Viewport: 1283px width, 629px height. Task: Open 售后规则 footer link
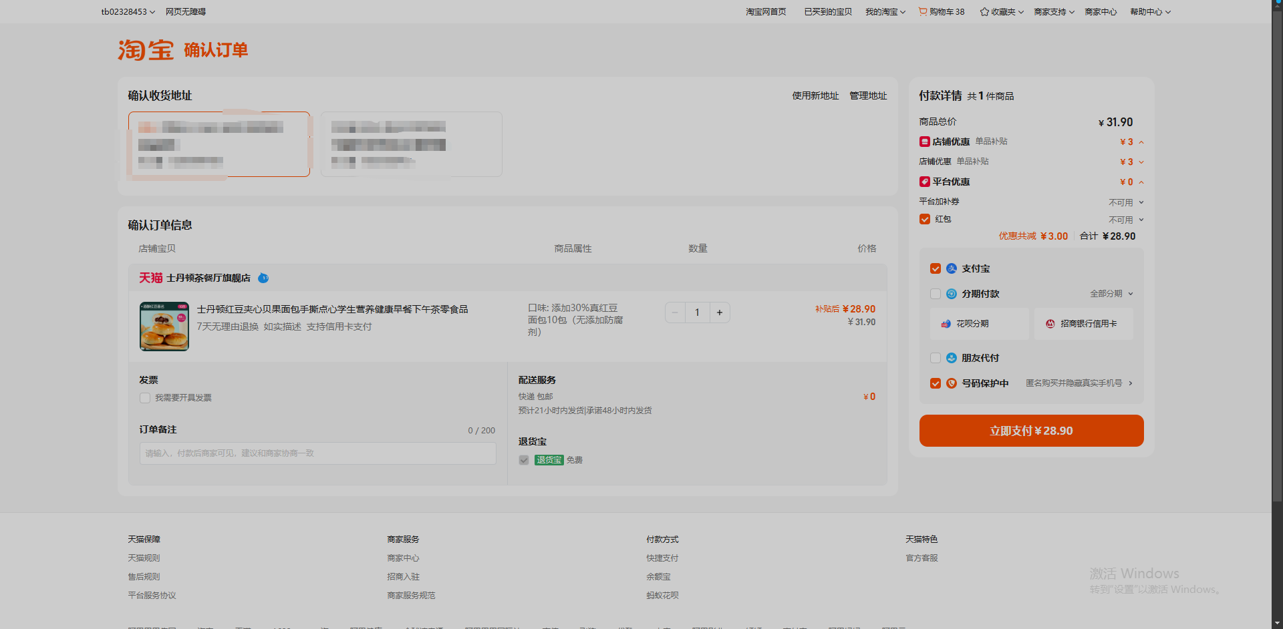(x=144, y=577)
